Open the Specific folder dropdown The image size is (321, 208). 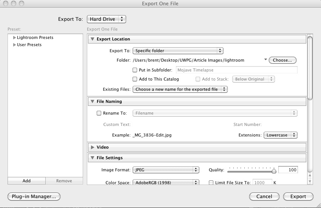(x=178, y=51)
